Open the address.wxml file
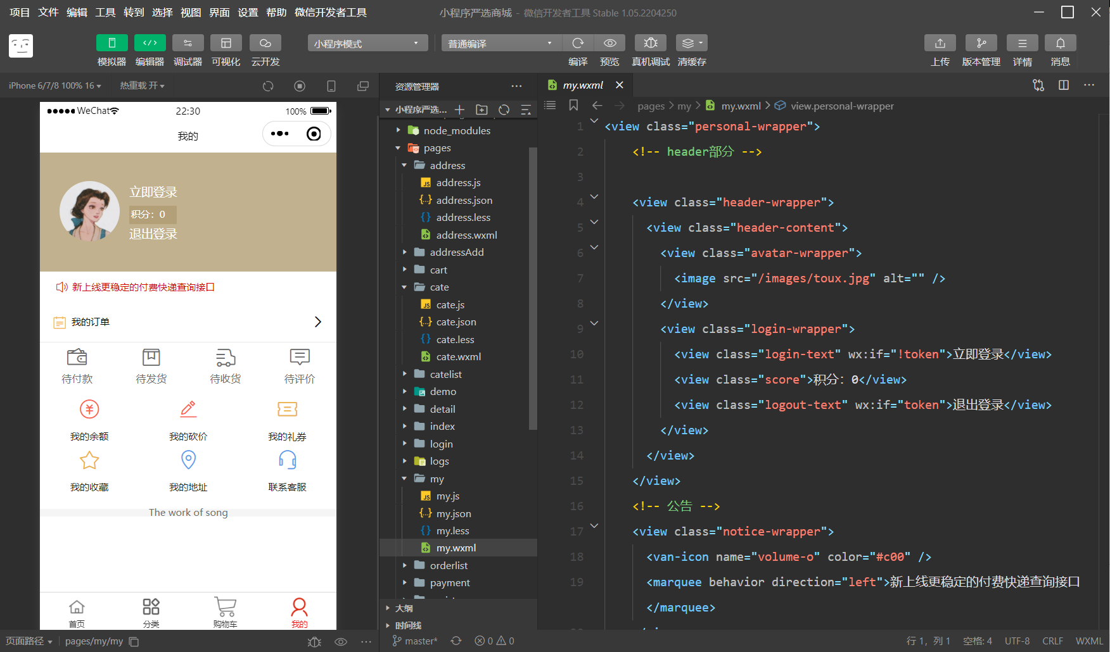 [x=466, y=235]
